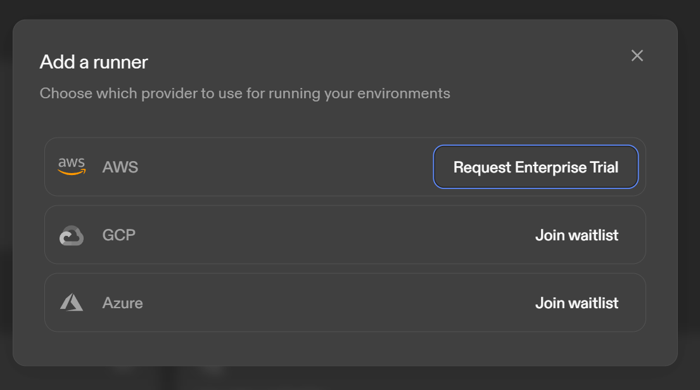Click empty space in the Azure row
Image resolution: width=700 pixels, height=390 pixels.
(x=317, y=303)
